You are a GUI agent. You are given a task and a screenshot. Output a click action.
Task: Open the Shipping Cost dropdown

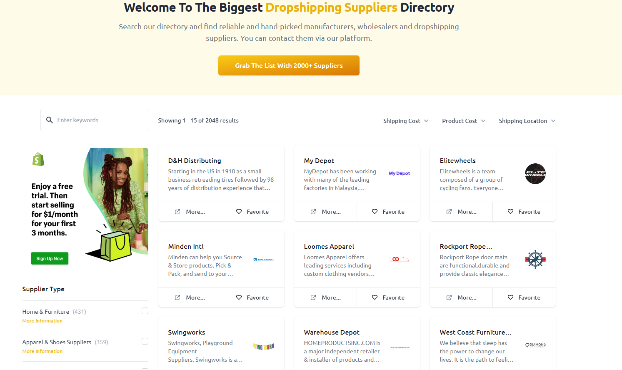point(406,121)
